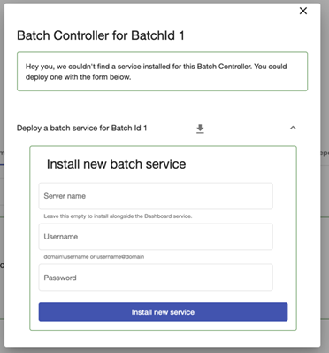The width and height of the screenshot is (329, 353).
Task: Click the 'Password' placeholder label
Action: (x=60, y=278)
